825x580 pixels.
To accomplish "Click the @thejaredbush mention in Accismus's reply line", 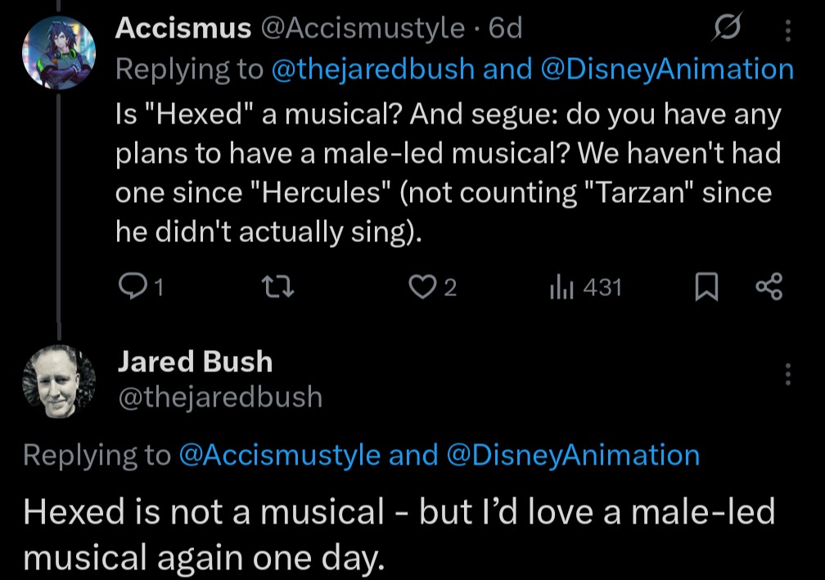I will 373,69.
